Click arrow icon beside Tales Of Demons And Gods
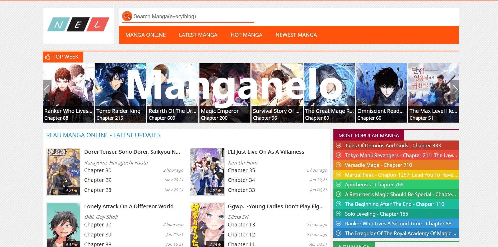This screenshot has height=247, width=498. pyautogui.click(x=338, y=145)
